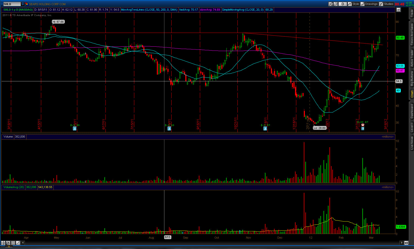414x249 pixels.
Task: Click the August earnings dollar icon
Action: (x=169, y=129)
